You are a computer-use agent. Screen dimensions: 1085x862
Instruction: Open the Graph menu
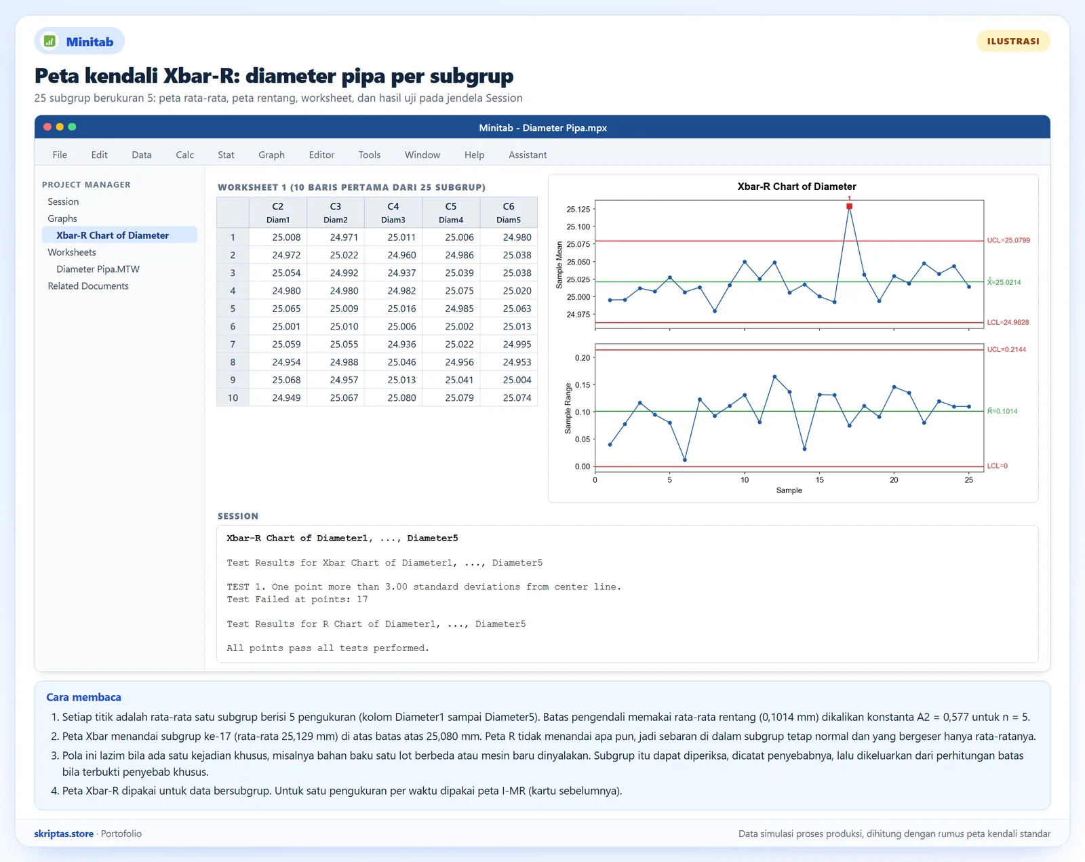[x=271, y=155]
